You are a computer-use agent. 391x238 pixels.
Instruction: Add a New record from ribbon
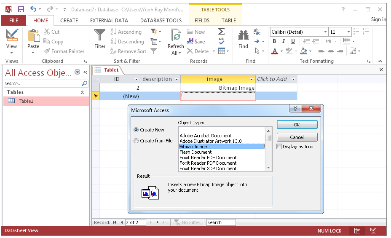coord(196,32)
